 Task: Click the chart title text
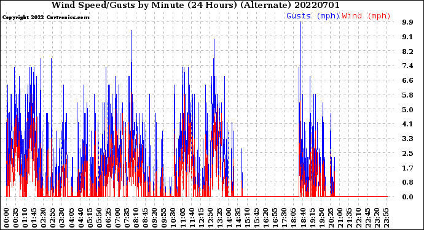(195, 5)
